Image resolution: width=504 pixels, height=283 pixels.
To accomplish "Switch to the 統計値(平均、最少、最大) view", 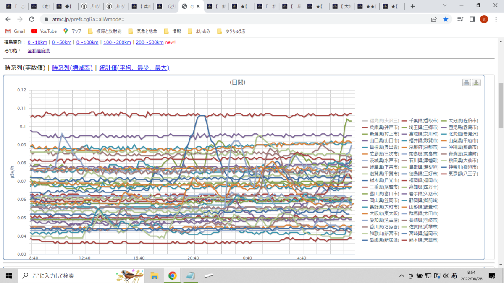I will (x=134, y=68).
